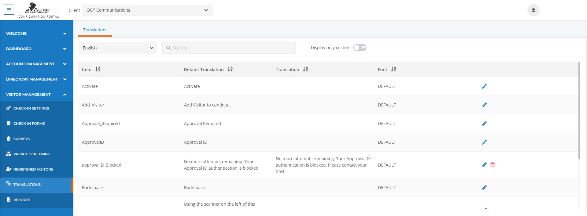Edit the Approval_Required translation row
The image size is (587, 216).
484,124
